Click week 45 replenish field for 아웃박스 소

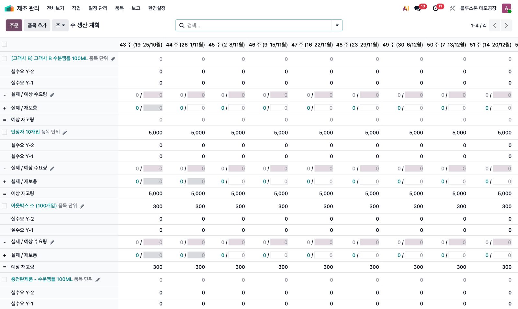[x=237, y=255]
